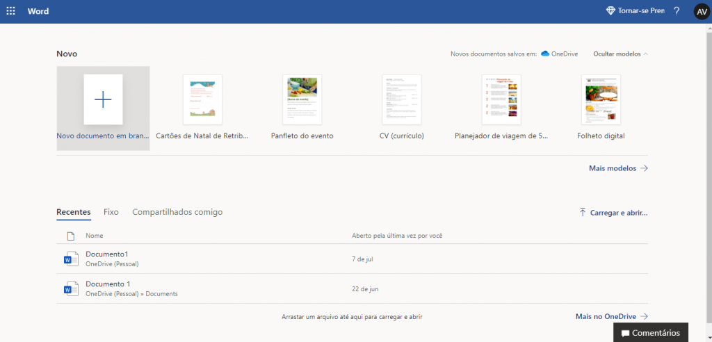Open Cartões de Natal template thumbnail
Screen dimensions: 712x342
(x=202, y=99)
